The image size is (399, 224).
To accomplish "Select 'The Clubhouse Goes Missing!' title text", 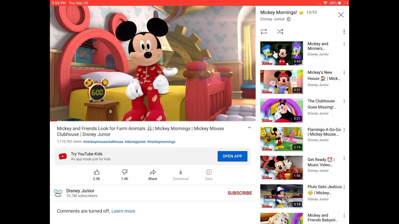I will tap(322, 104).
